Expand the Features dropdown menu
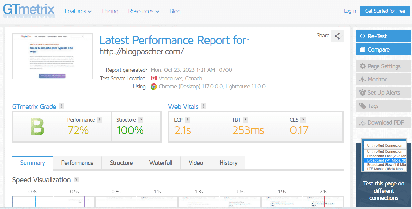Image resolution: width=412 pixels, height=209 pixels. (78, 11)
